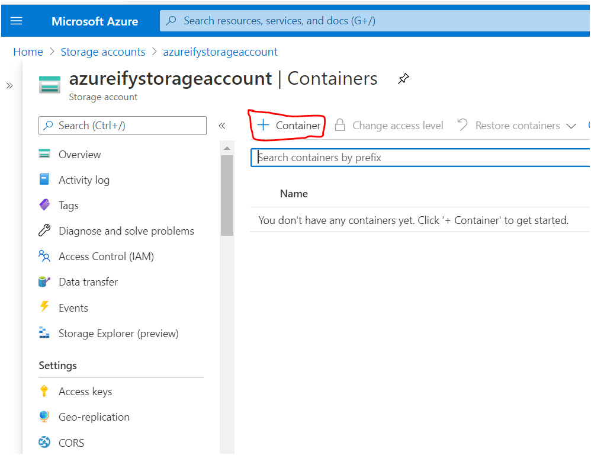Click Restore containers button
The height and width of the screenshot is (455, 591).
tap(516, 125)
